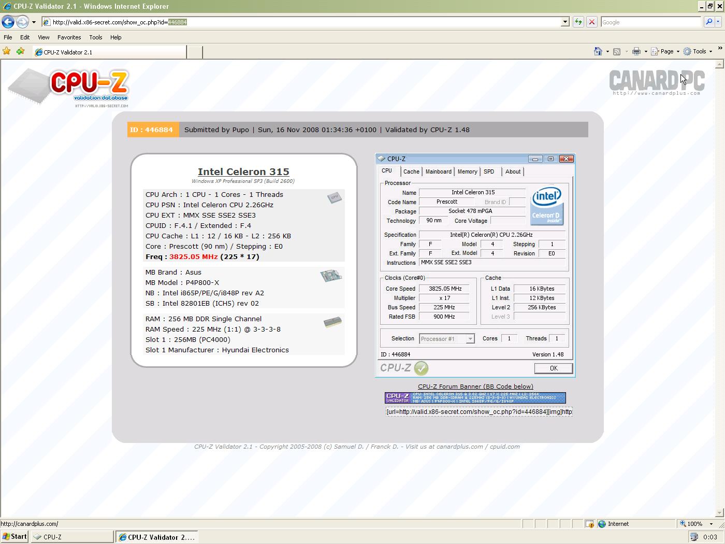Open the View menu

(x=44, y=37)
